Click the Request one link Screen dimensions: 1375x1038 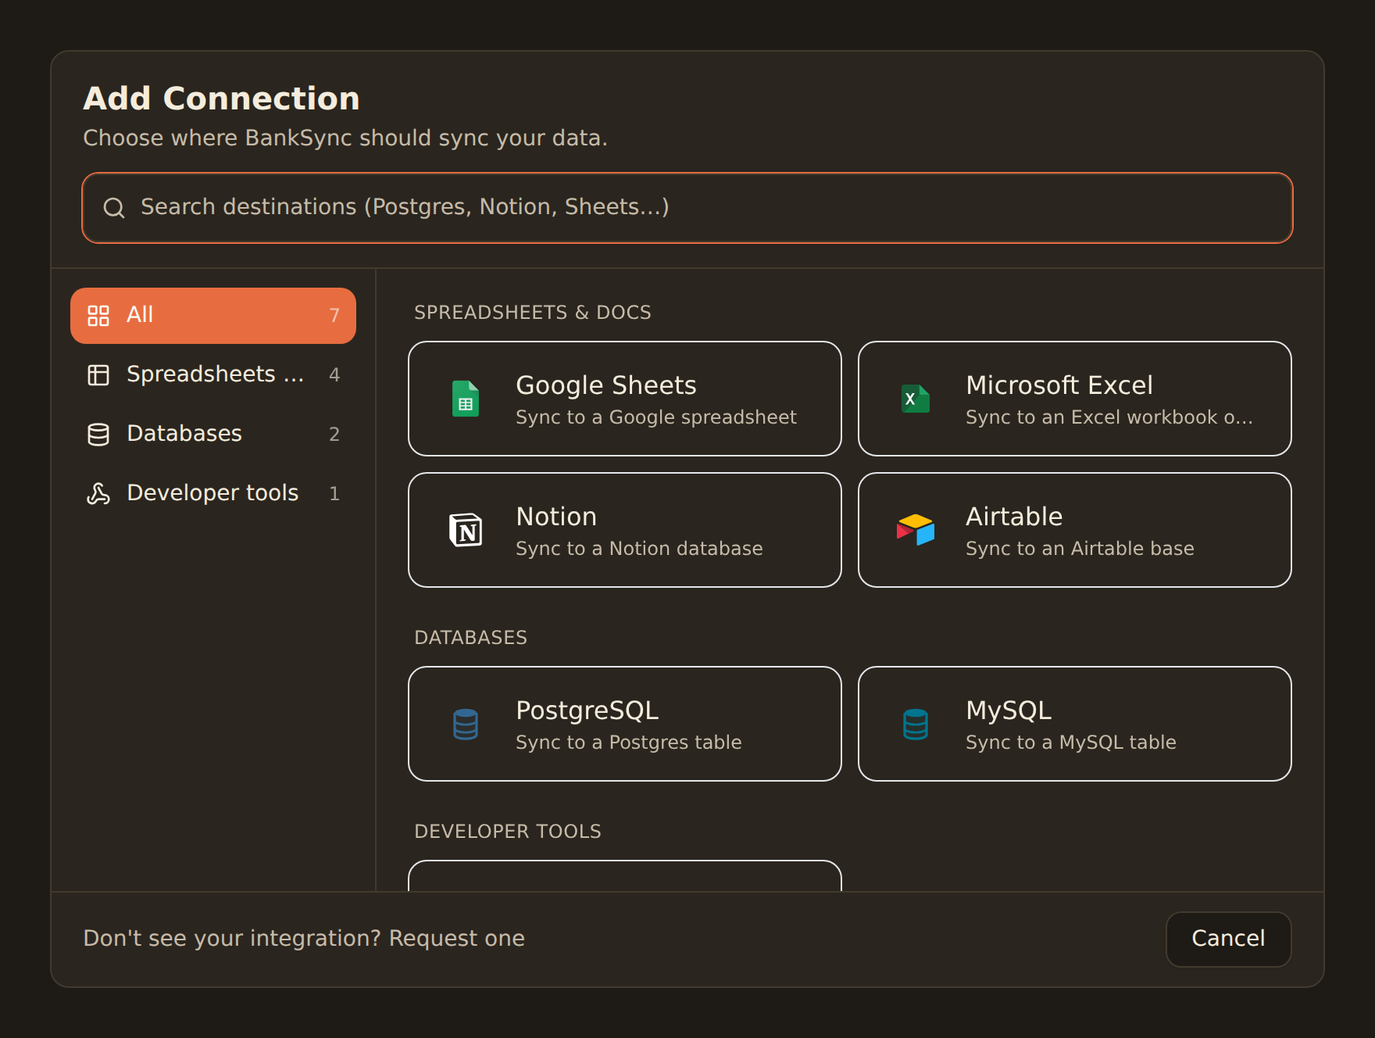pos(457,939)
